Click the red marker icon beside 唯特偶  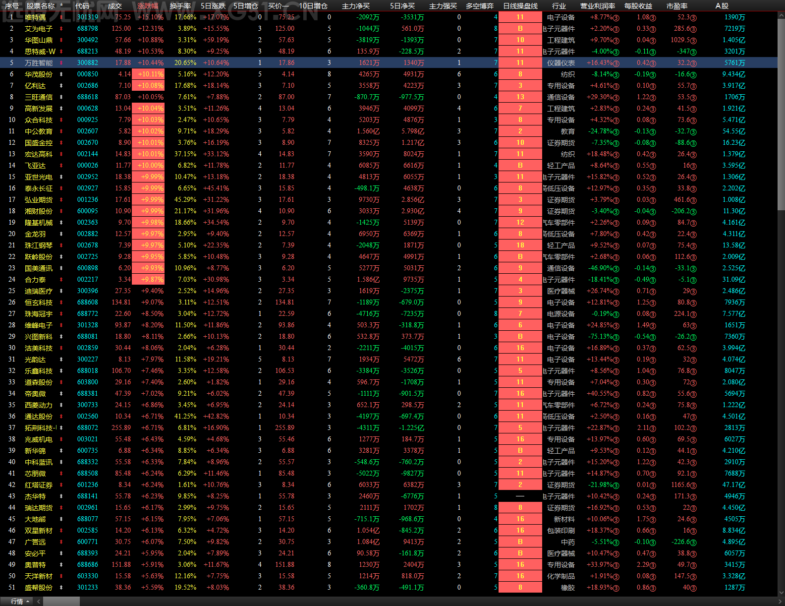(61, 17)
